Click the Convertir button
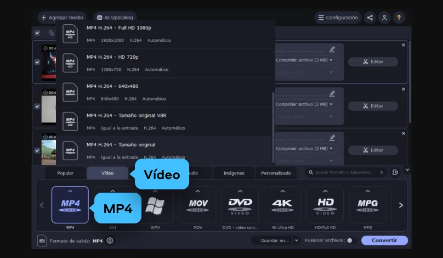Viewport: 443px width, 258px height. pos(384,240)
